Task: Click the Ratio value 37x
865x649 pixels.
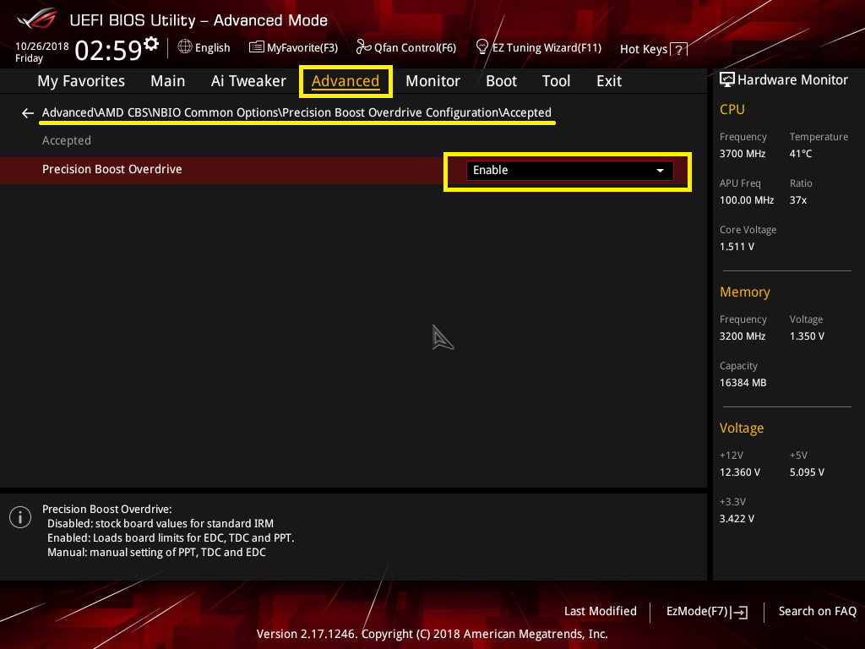Action: point(797,200)
